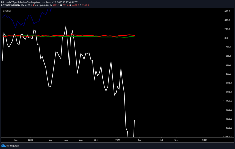Click the TradingView cloud logo icon

click(3, 146)
